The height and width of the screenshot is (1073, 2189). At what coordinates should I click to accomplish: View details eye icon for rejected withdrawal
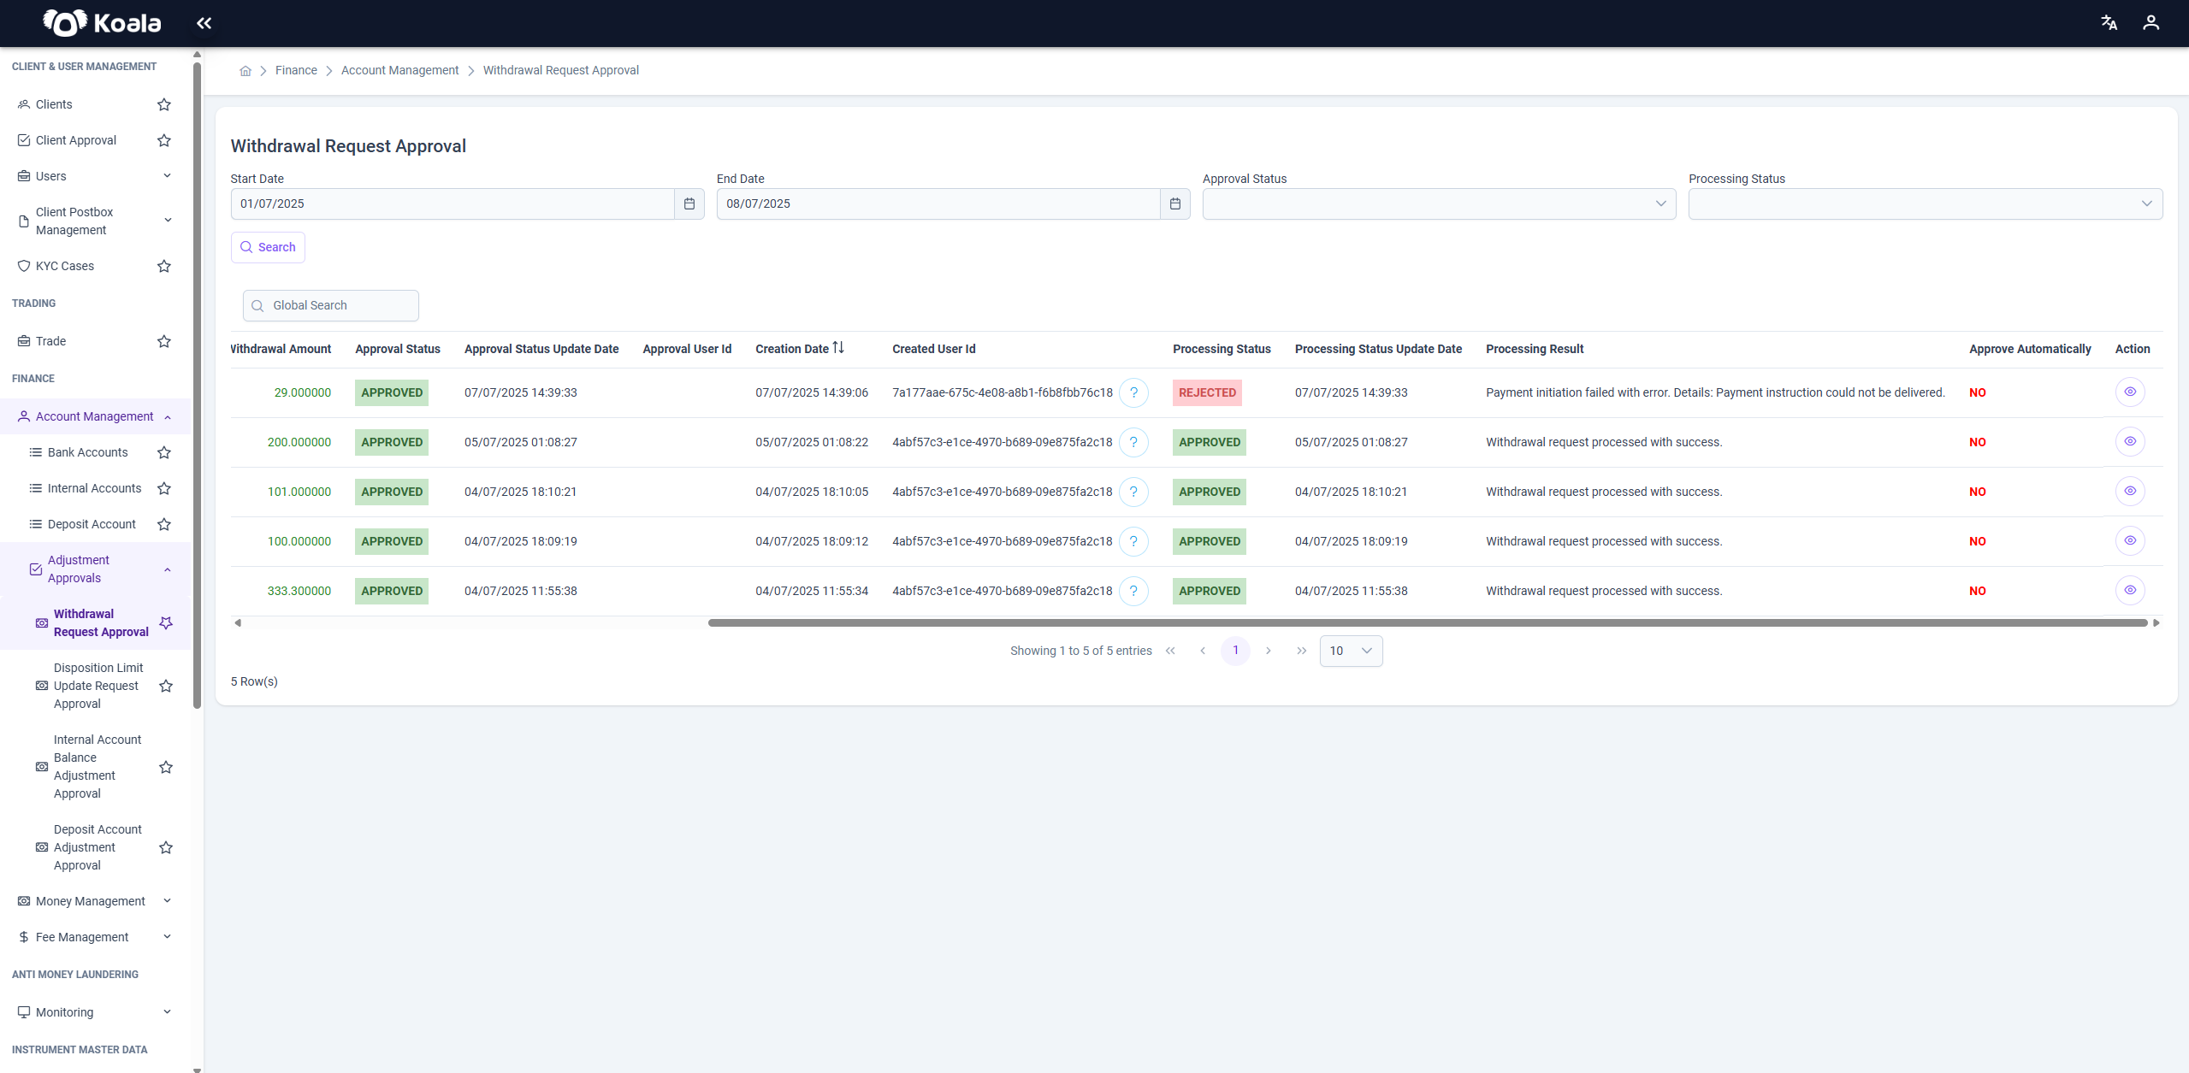[2130, 392]
